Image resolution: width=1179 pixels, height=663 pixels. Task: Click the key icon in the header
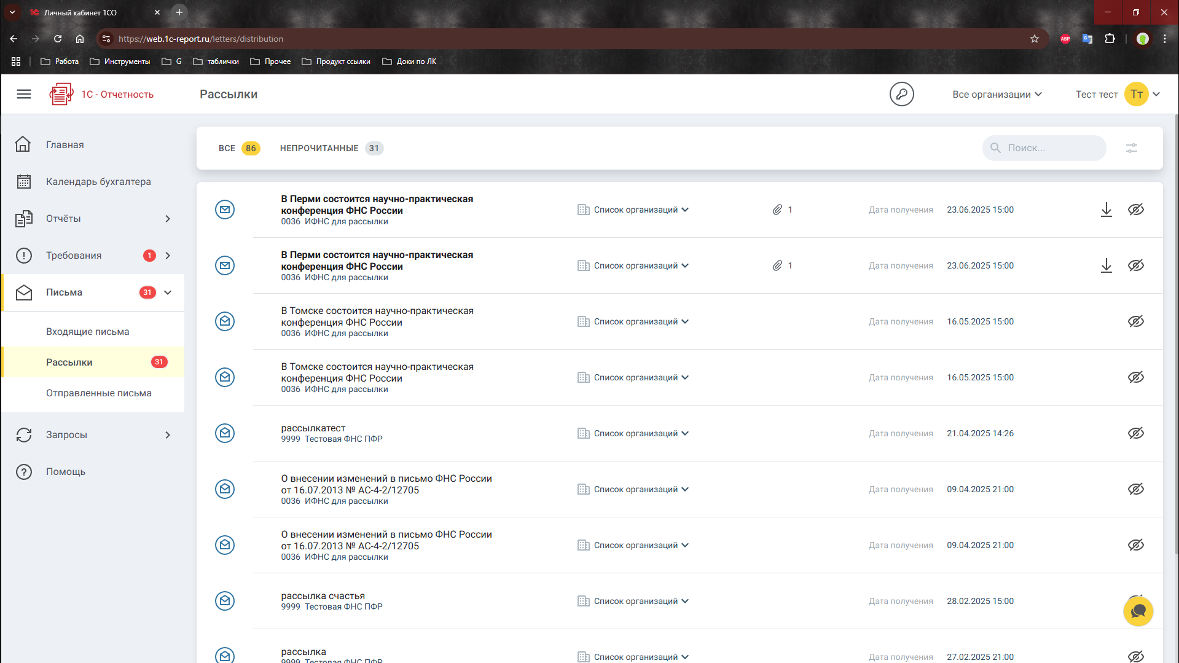[901, 94]
